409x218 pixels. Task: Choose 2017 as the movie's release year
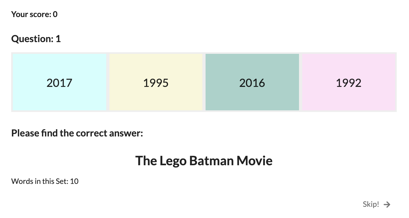59,82
